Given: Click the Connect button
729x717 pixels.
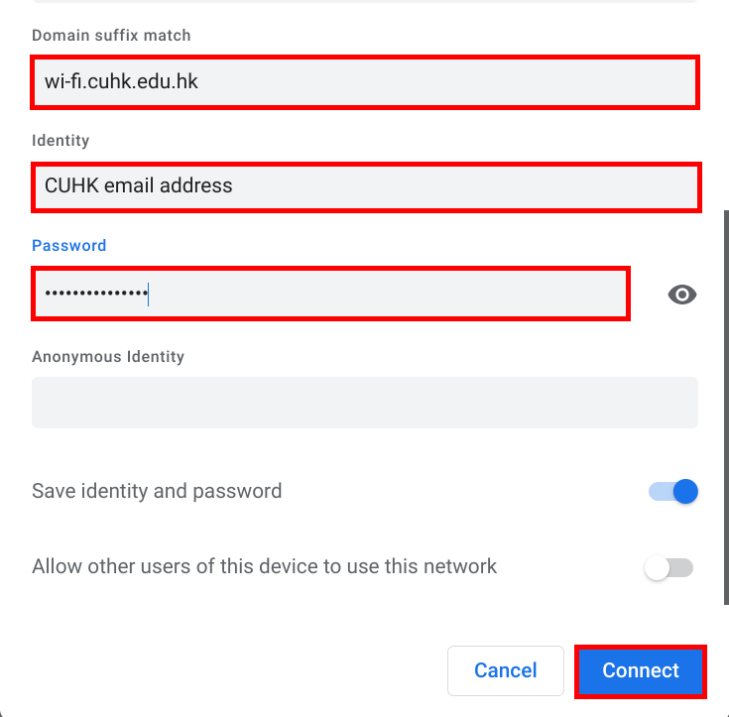Looking at the screenshot, I should click(641, 670).
